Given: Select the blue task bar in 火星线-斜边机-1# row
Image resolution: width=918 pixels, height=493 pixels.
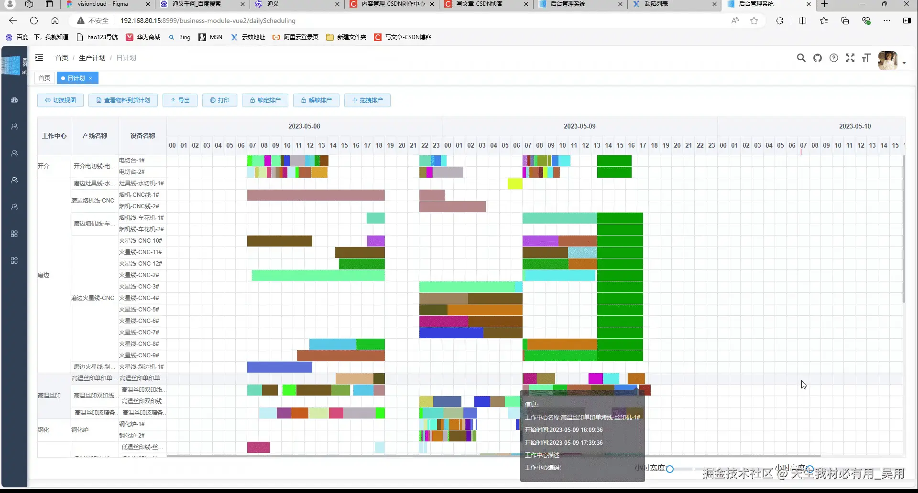Looking at the screenshot, I should click(x=280, y=367).
